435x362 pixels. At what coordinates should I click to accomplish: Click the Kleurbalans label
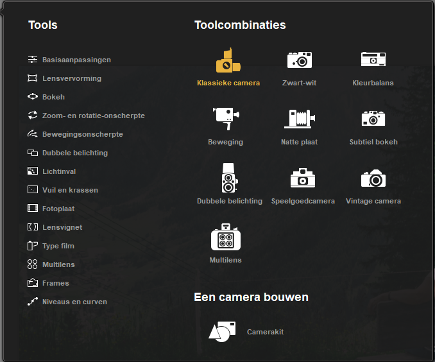(373, 83)
